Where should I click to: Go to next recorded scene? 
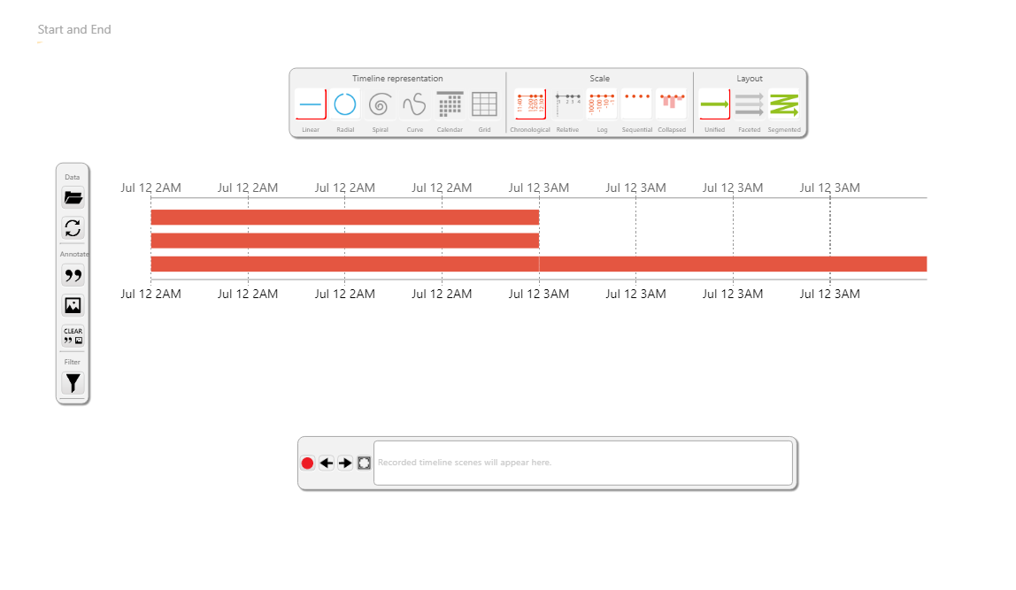pos(345,463)
